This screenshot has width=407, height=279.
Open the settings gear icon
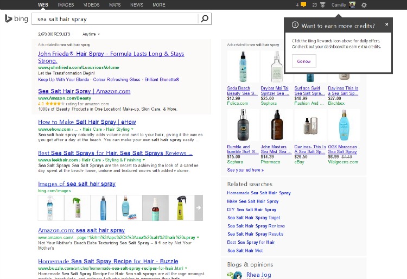(x=364, y=5)
